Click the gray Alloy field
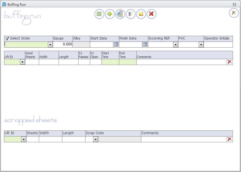Viewport: 241px width, 172px height. (x=81, y=45)
